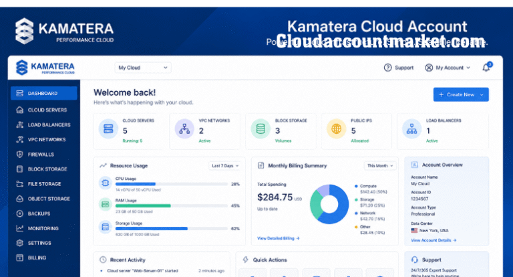Image resolution: width=513 pixels, height=277 pixels.
Task: Click the Storage Usage icon
Action: (x=106, y=227)
